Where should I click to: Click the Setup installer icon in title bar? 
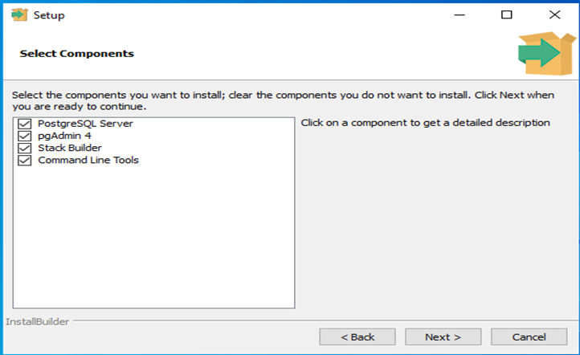point(19,14)
